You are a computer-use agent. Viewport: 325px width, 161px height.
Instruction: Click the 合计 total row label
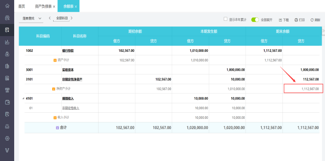(63, 128)
